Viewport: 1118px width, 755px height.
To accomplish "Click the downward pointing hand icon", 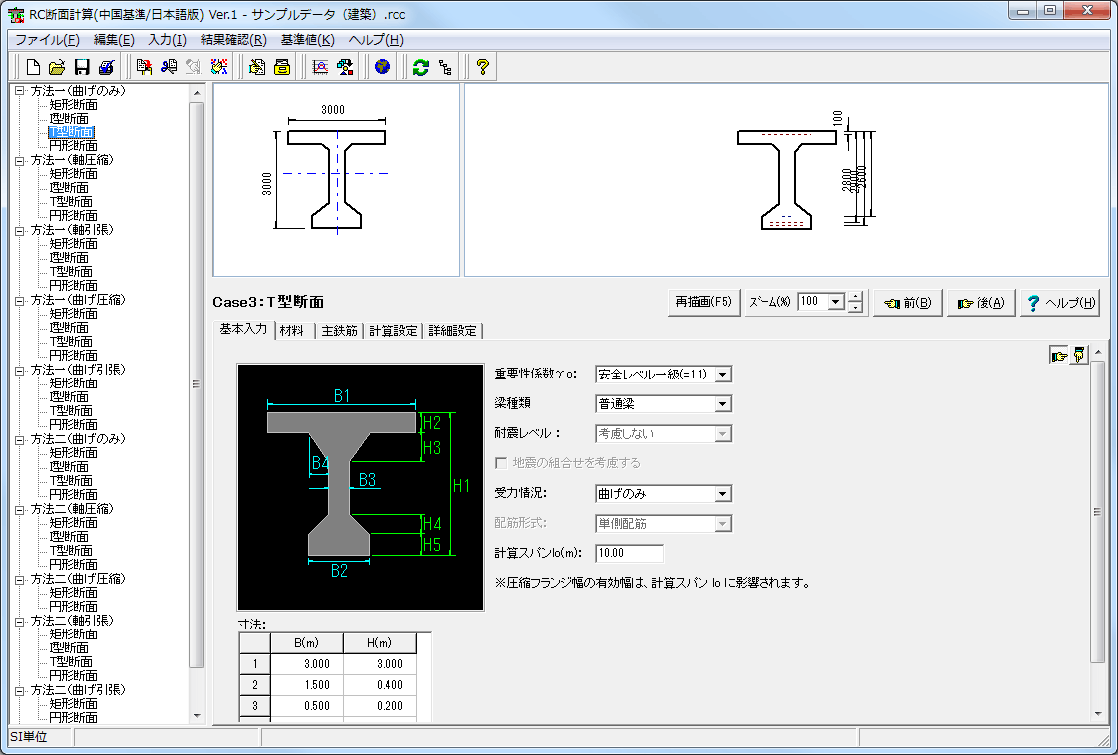I will tap(1079, 356).
